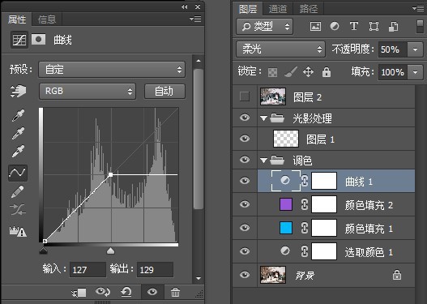Reset curves to adjustment defaults
Viewport: 427px width, 304px height.
click(126, 293)
